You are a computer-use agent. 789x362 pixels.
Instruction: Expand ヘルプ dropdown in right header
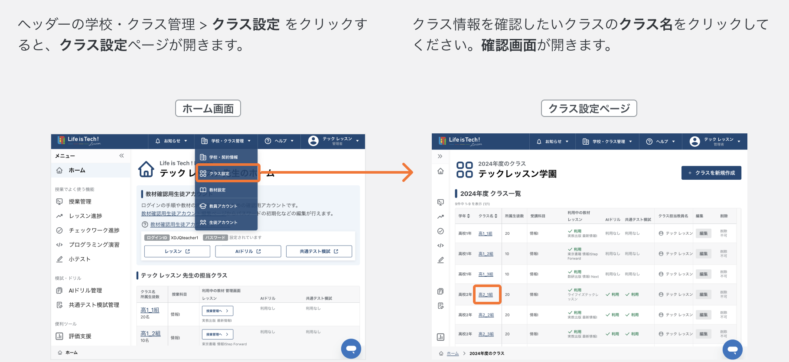(x=661, y=142)
